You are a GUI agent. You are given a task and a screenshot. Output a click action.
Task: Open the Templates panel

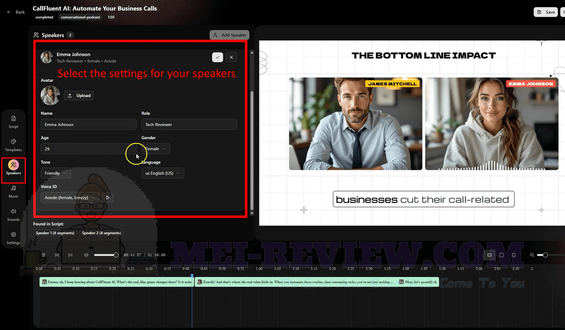[13, 145]
